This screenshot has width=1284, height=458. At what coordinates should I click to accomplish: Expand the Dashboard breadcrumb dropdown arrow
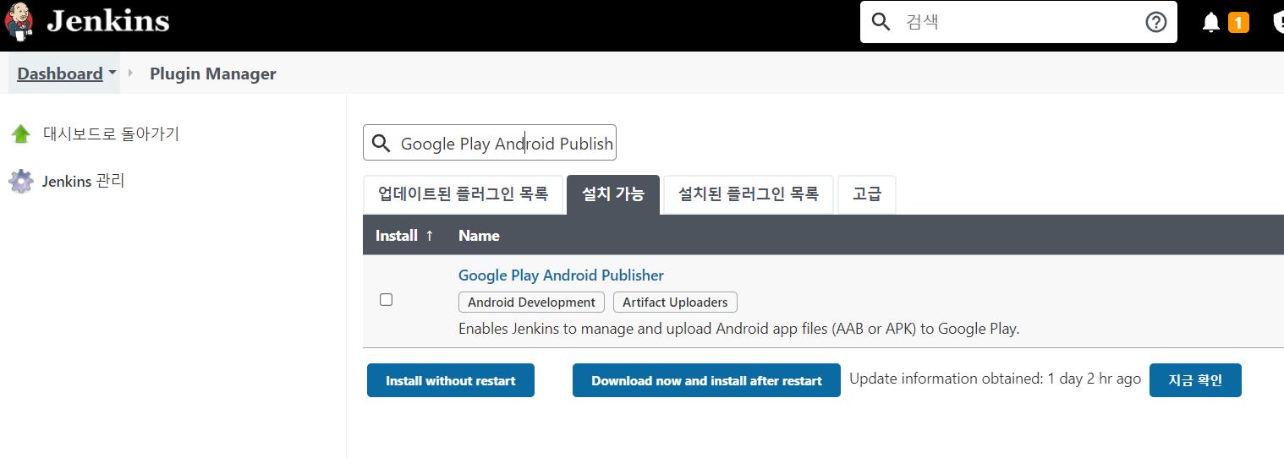click(112, 73)
